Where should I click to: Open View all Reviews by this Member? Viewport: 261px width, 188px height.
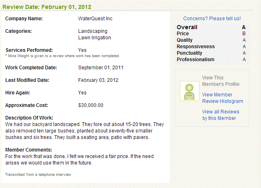coord(221,115)
